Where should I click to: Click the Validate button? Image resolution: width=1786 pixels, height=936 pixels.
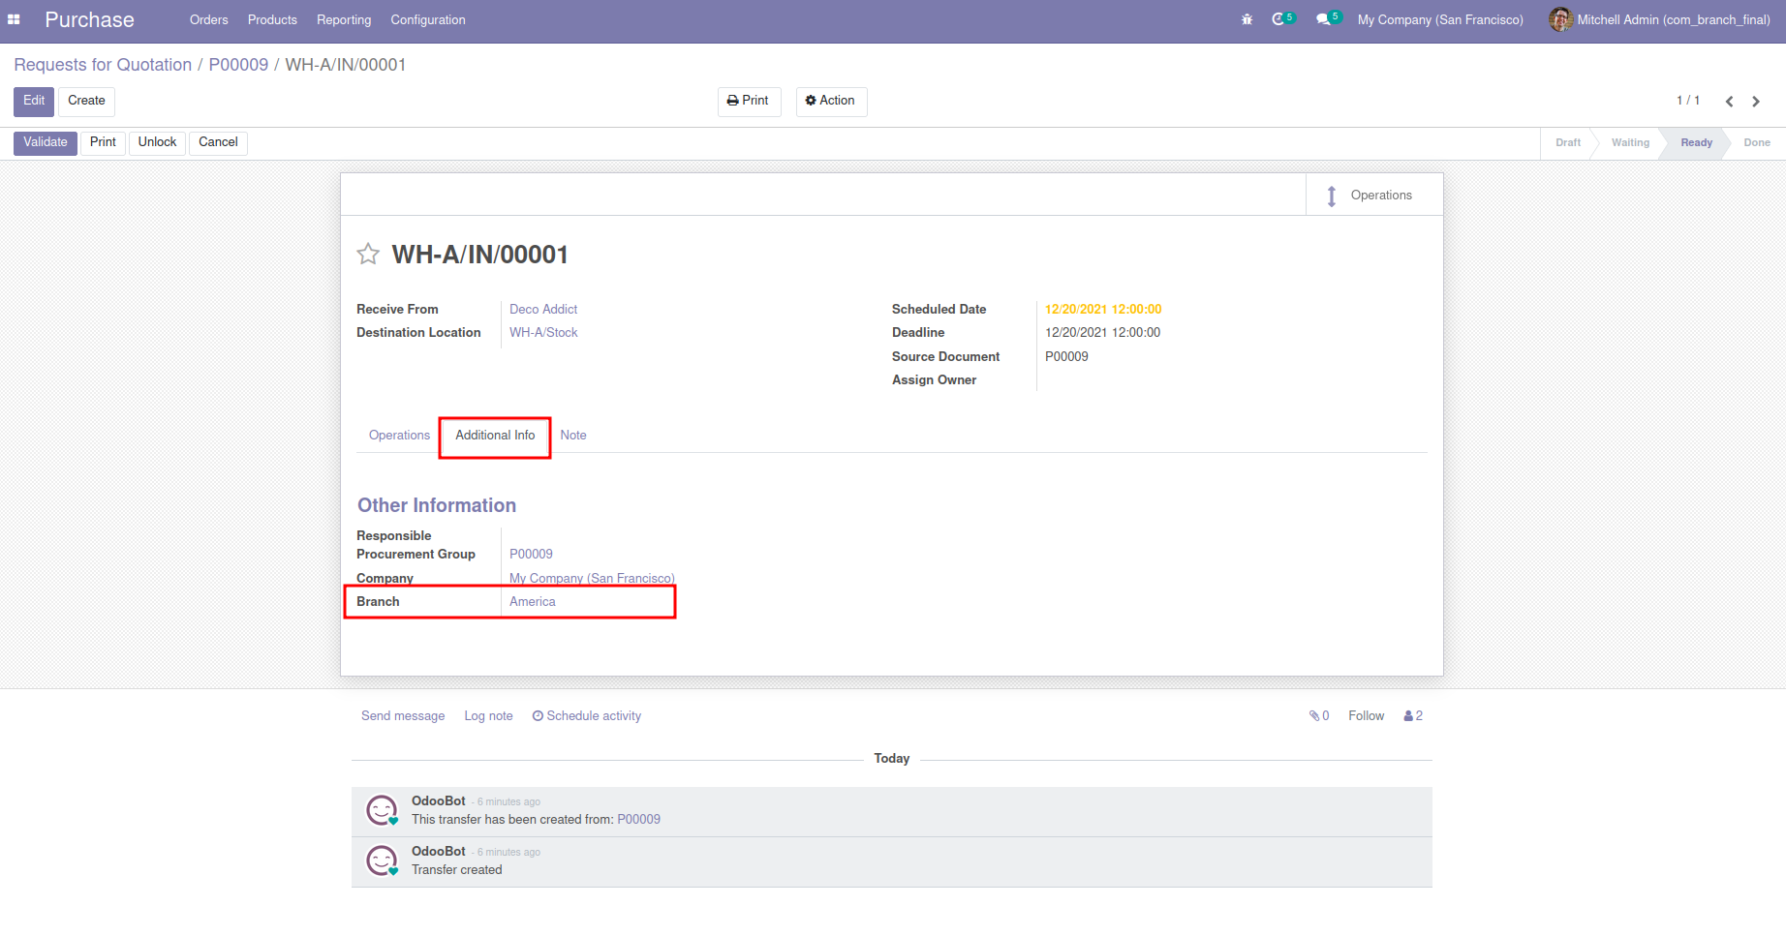tap(46, 142)
